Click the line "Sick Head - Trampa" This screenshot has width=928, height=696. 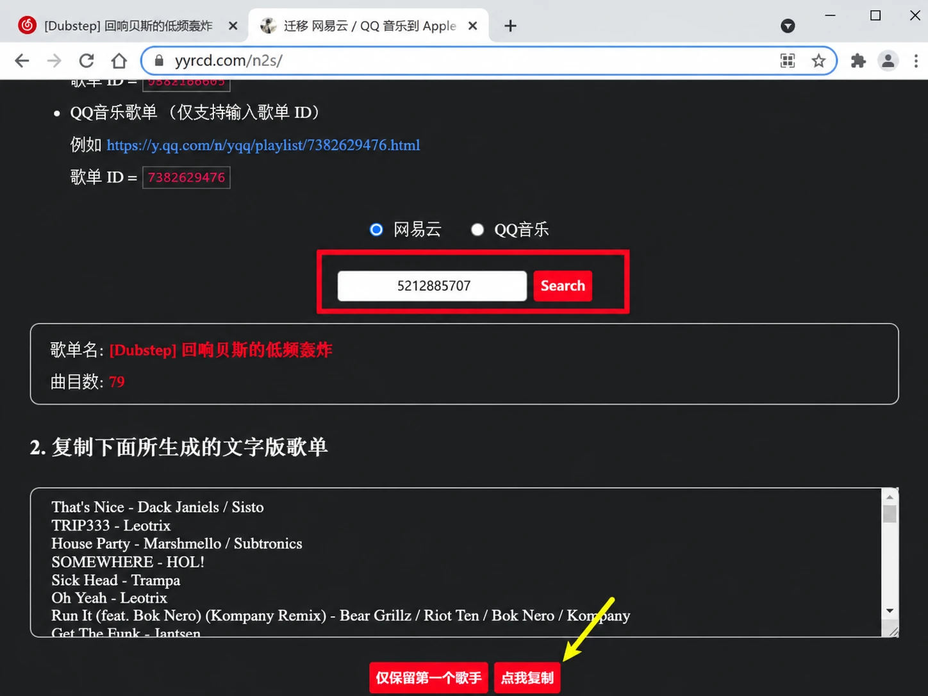[116, 580]
